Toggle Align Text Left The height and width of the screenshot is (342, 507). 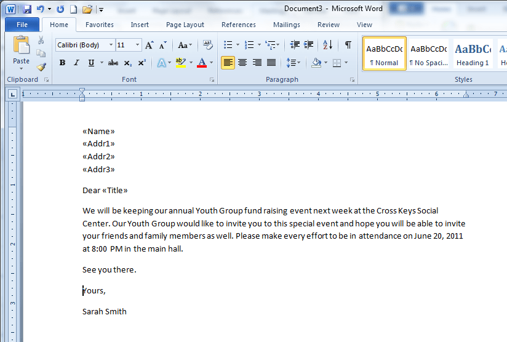228,62
